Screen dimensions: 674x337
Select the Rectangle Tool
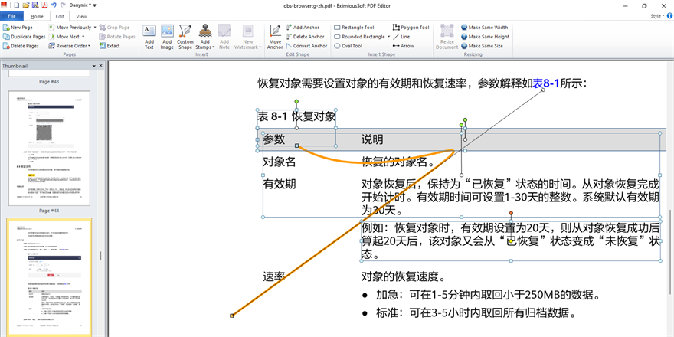[354, 28]
